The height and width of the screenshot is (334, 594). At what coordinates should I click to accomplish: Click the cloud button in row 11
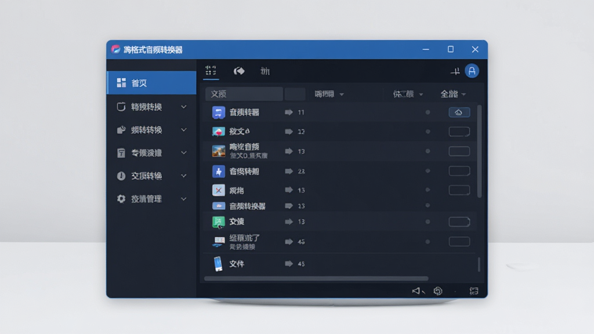[459, 112]
